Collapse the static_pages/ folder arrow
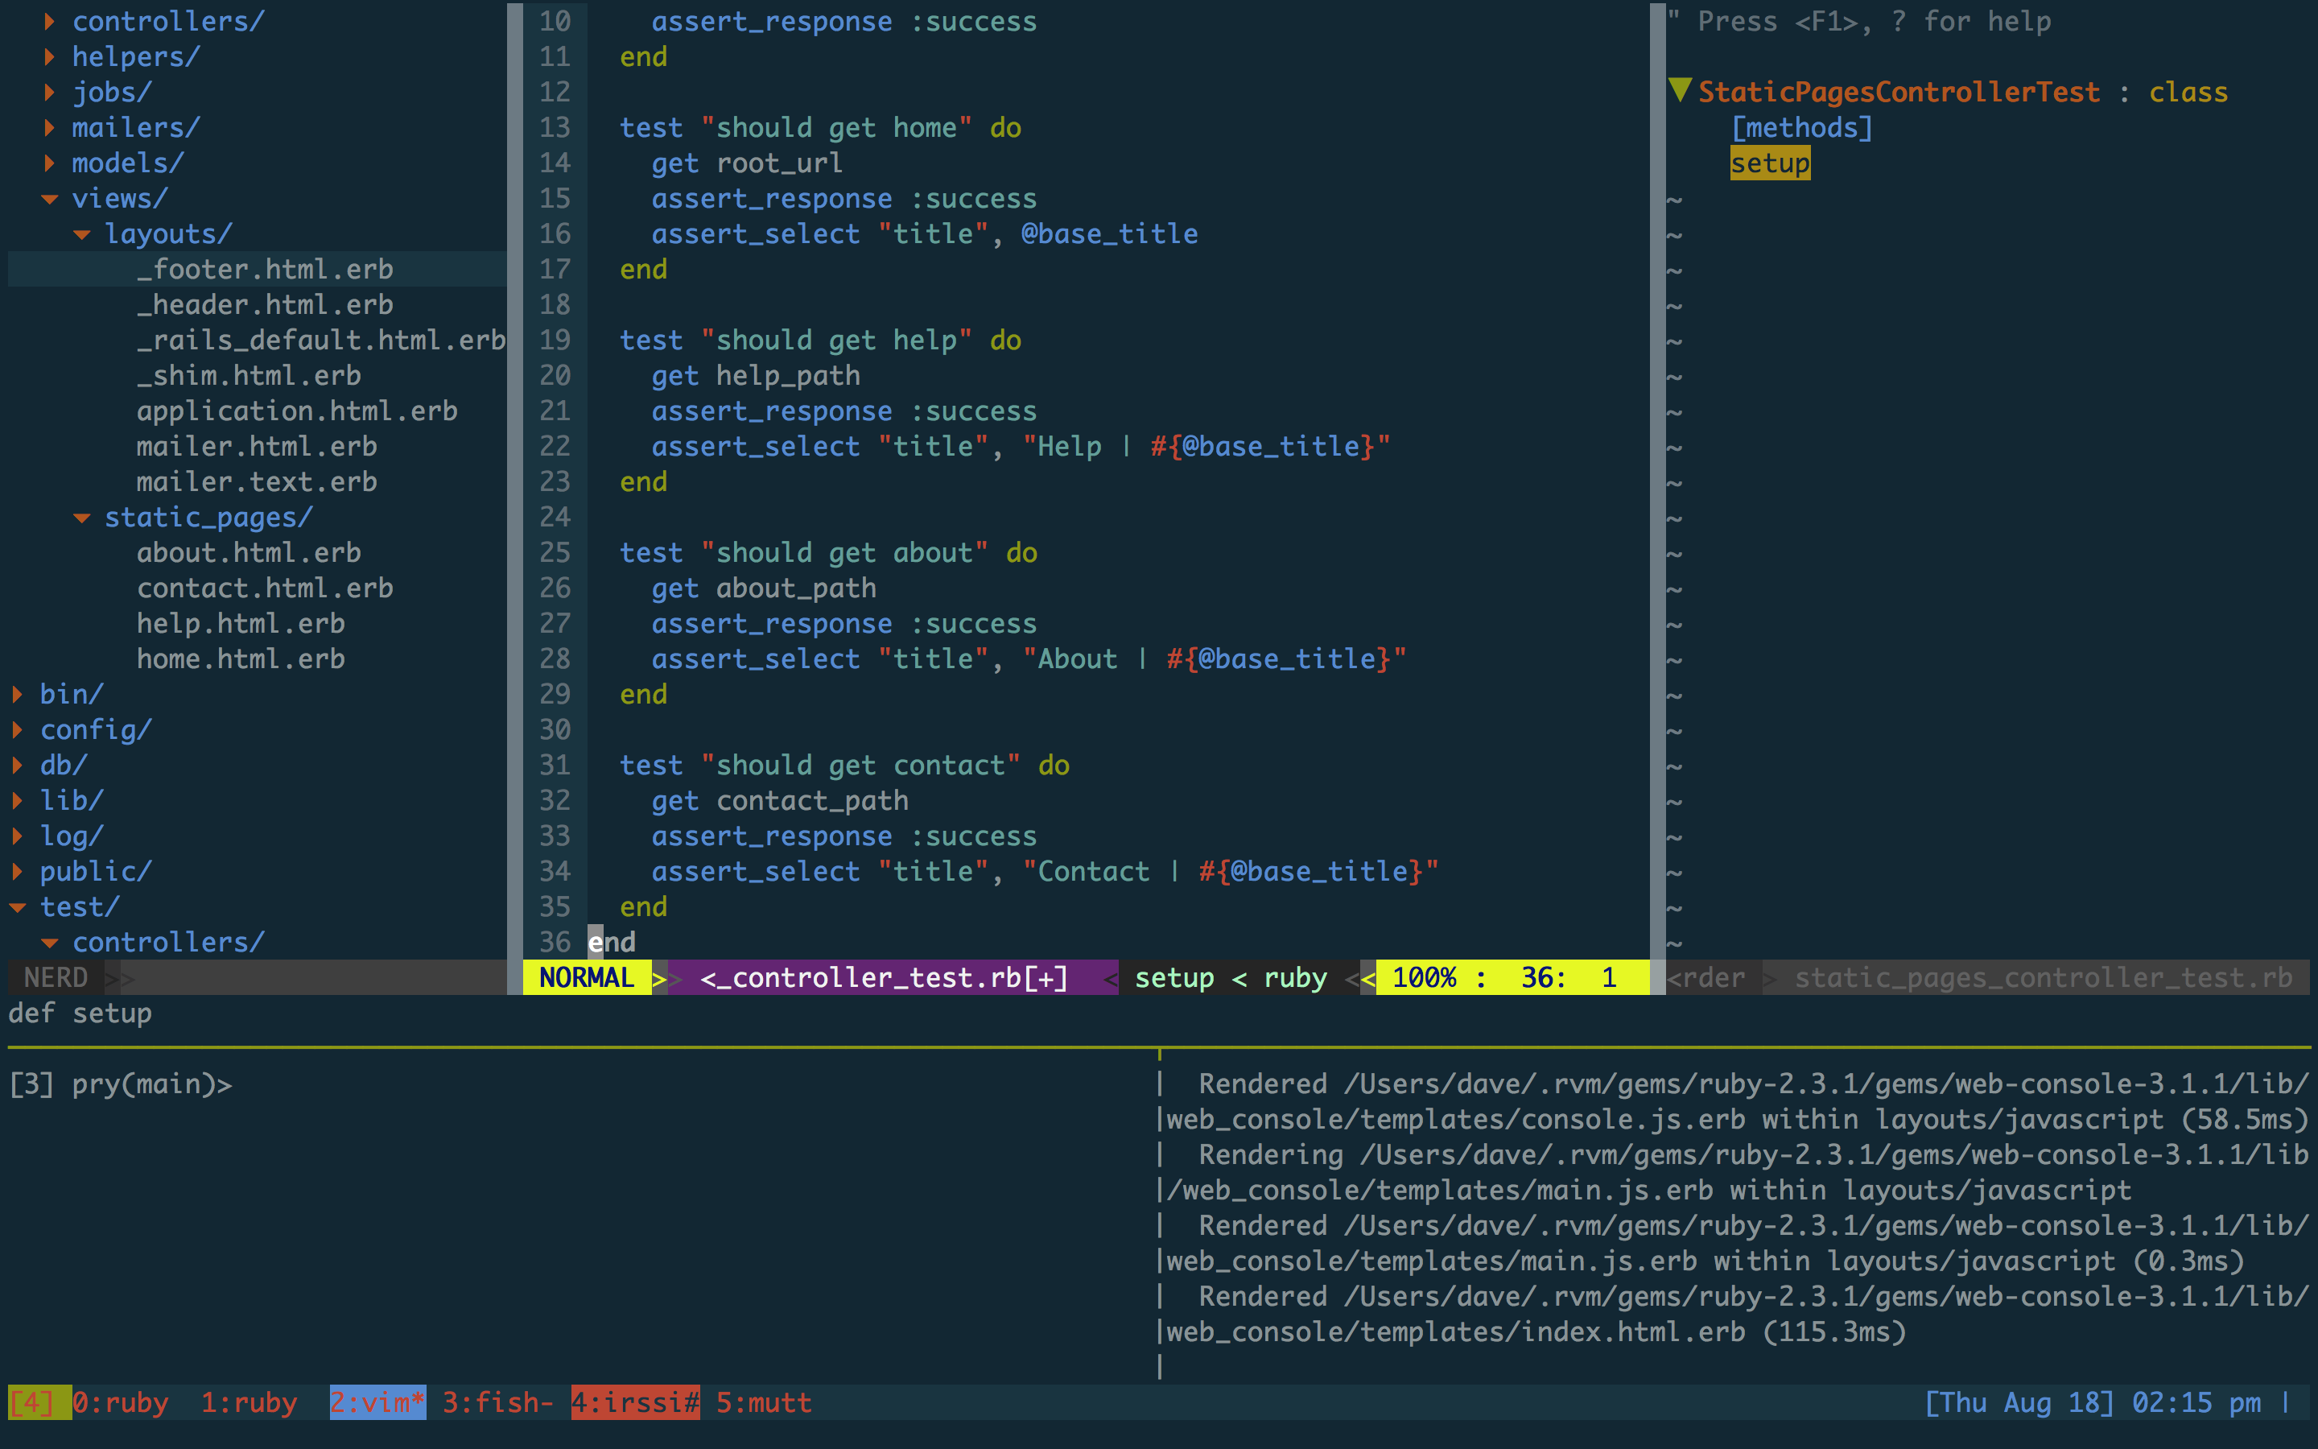The width and height of the screenshot is (2318, 1449). click(x=82, y=518)
